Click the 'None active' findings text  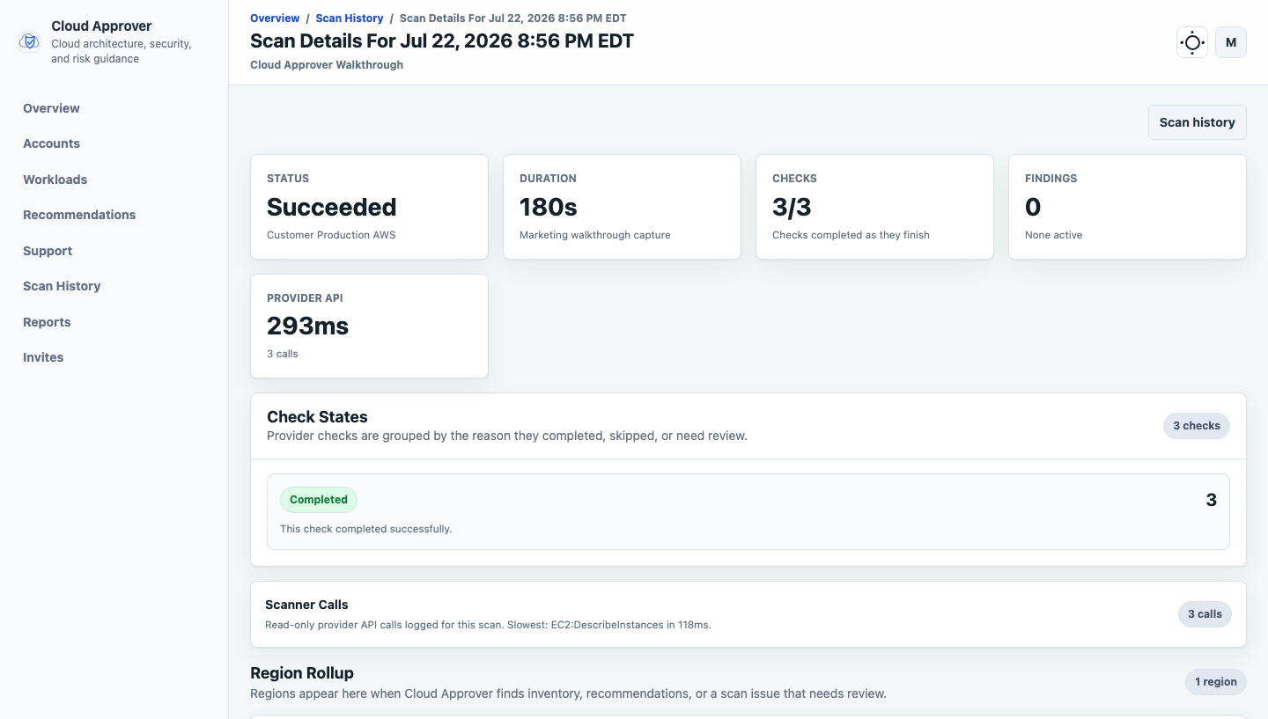pos(1054,235)
